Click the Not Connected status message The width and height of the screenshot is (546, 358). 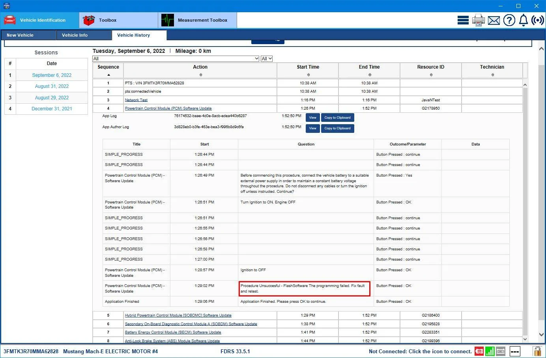click(420, 351)
